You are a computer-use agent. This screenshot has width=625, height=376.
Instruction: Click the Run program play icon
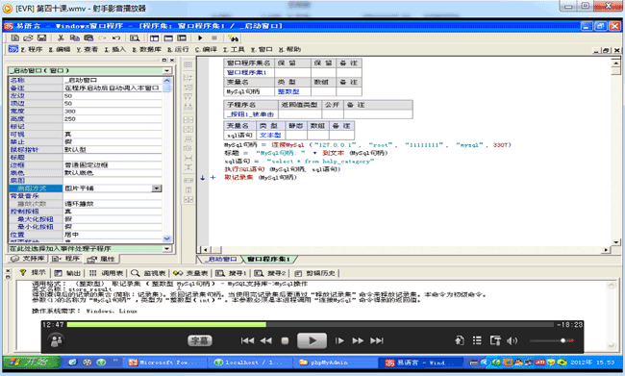tap(201, 38)
